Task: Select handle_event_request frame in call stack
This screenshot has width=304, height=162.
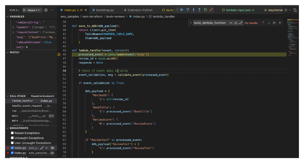Action: 32,106
